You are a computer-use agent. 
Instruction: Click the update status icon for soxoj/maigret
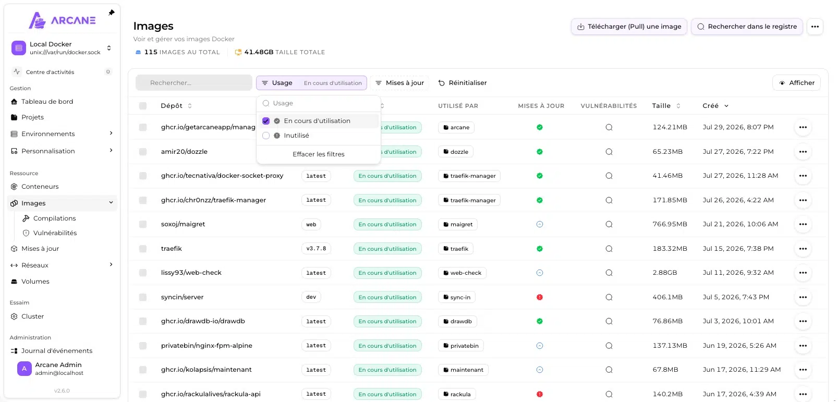click(x=540, y=225)
